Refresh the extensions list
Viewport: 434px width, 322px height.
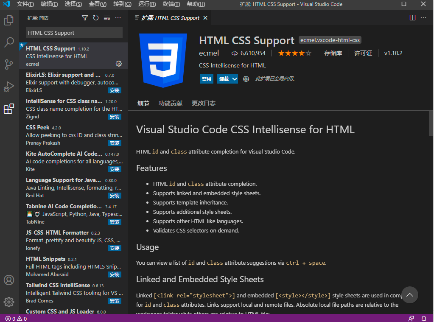96,18
